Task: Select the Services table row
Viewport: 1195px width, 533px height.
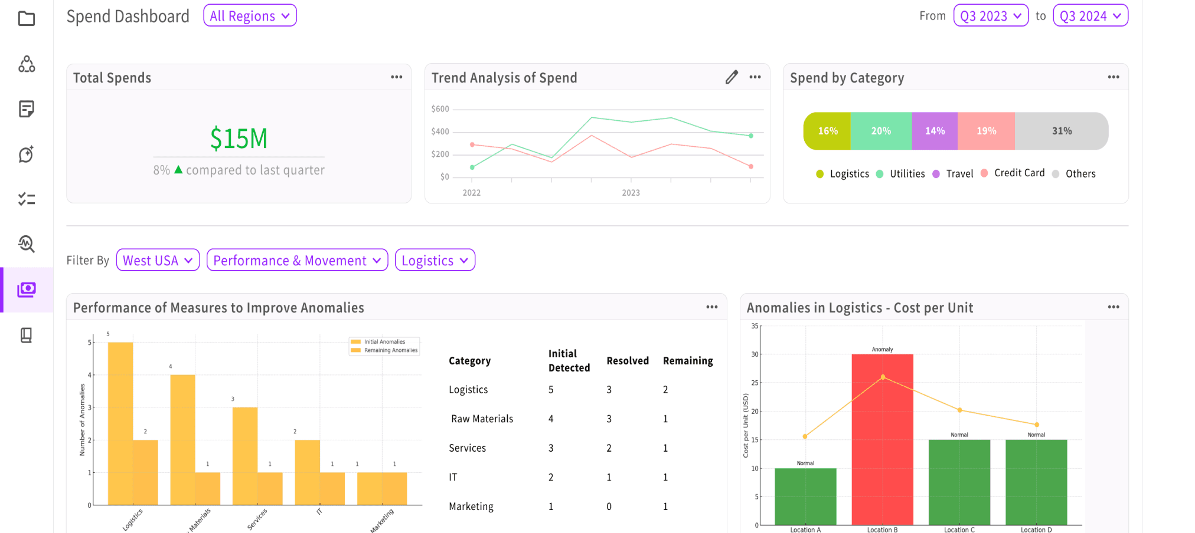Action: click(581, 448)
